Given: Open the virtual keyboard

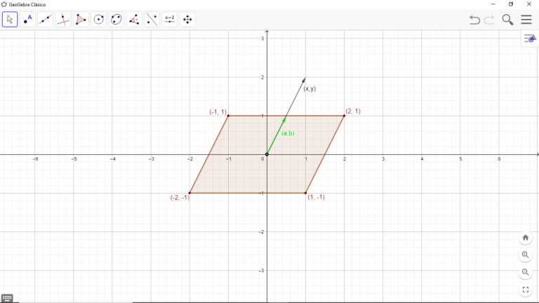Looking at the screenshot, I should click(x=7, y=298).
